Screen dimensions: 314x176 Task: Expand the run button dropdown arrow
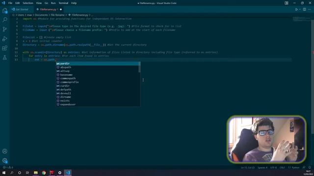coord(300,9)
